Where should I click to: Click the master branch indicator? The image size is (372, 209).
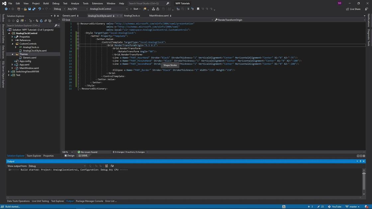(352, 207)
